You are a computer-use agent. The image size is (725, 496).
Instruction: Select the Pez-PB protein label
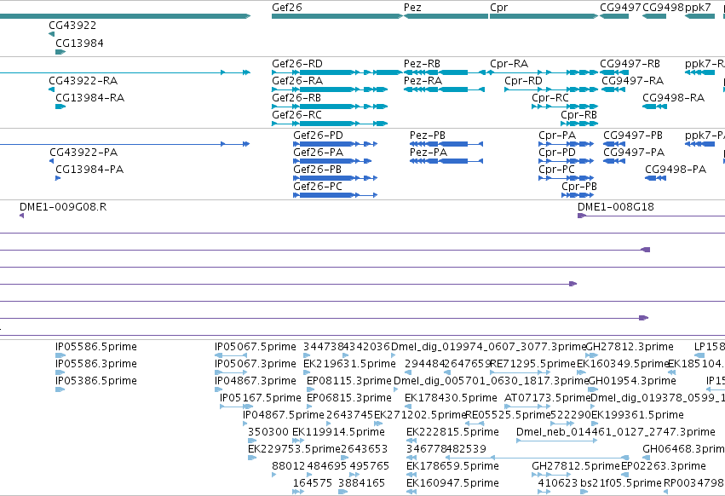pos(427,136)
